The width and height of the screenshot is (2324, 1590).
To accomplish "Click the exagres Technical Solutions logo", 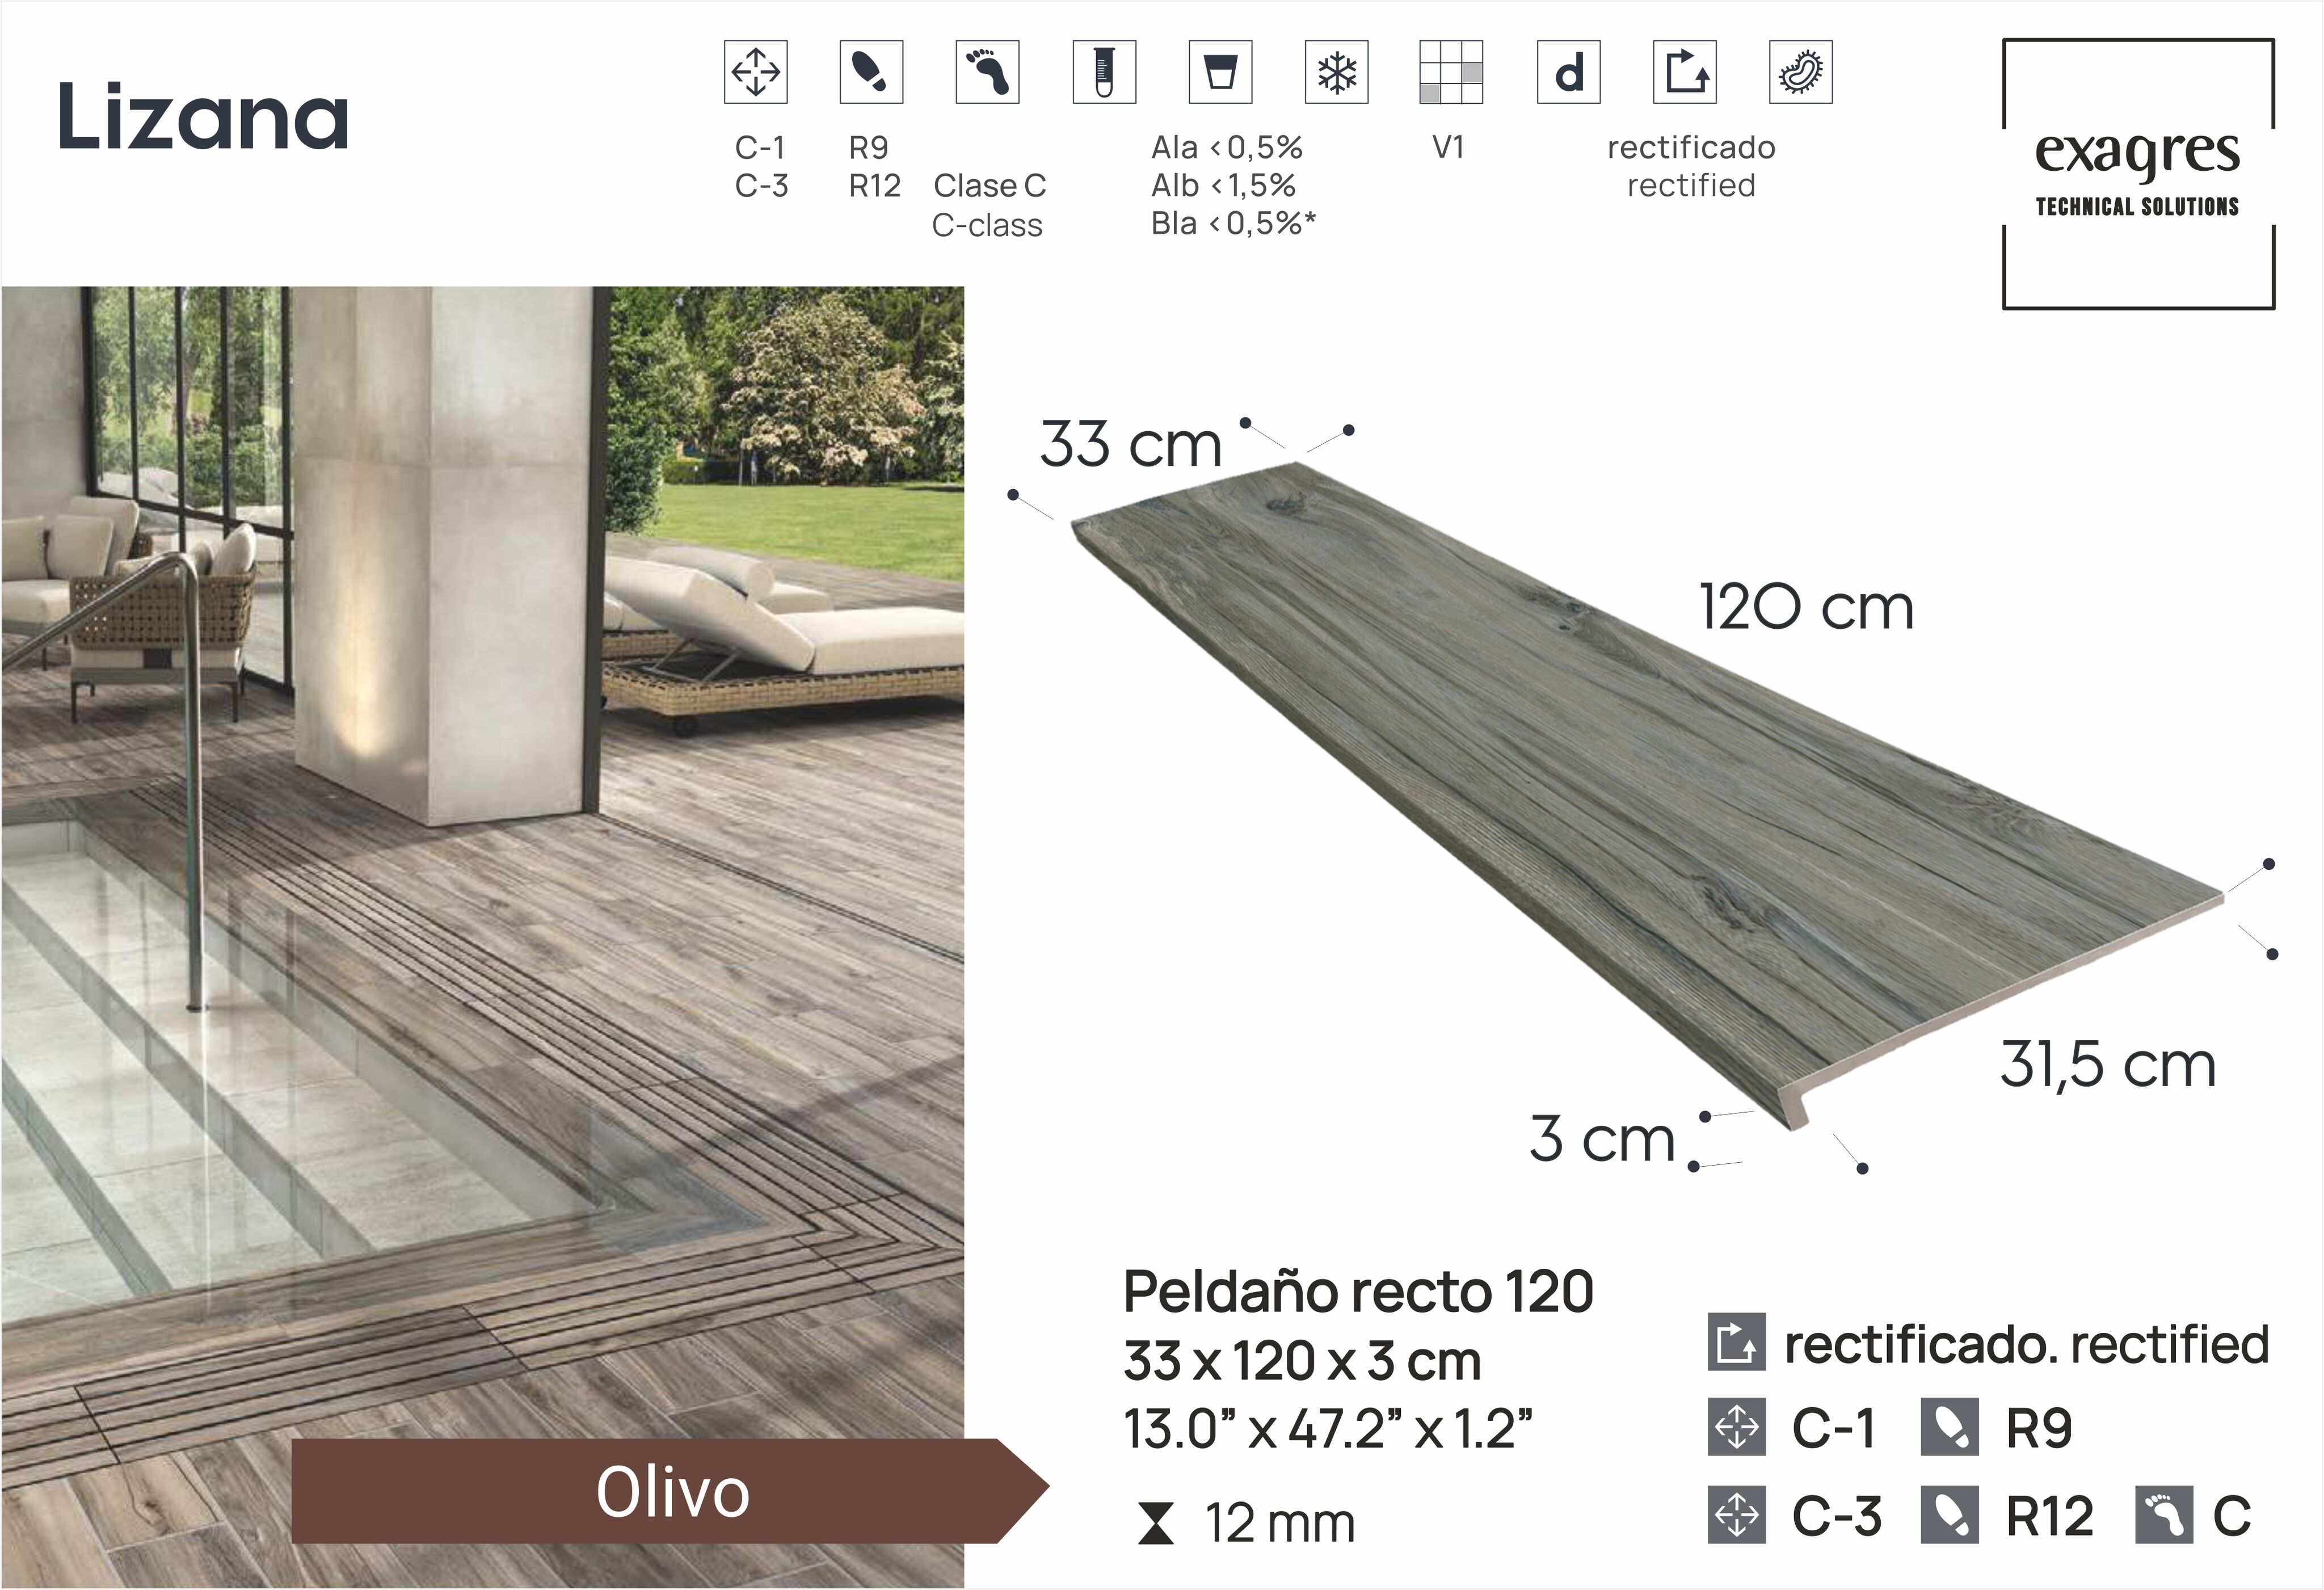I will [x=2138, y=174].
